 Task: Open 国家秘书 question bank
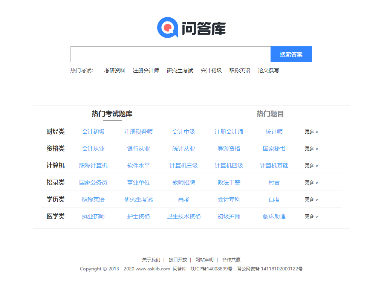pyautogui.click(x=274, y=149)
